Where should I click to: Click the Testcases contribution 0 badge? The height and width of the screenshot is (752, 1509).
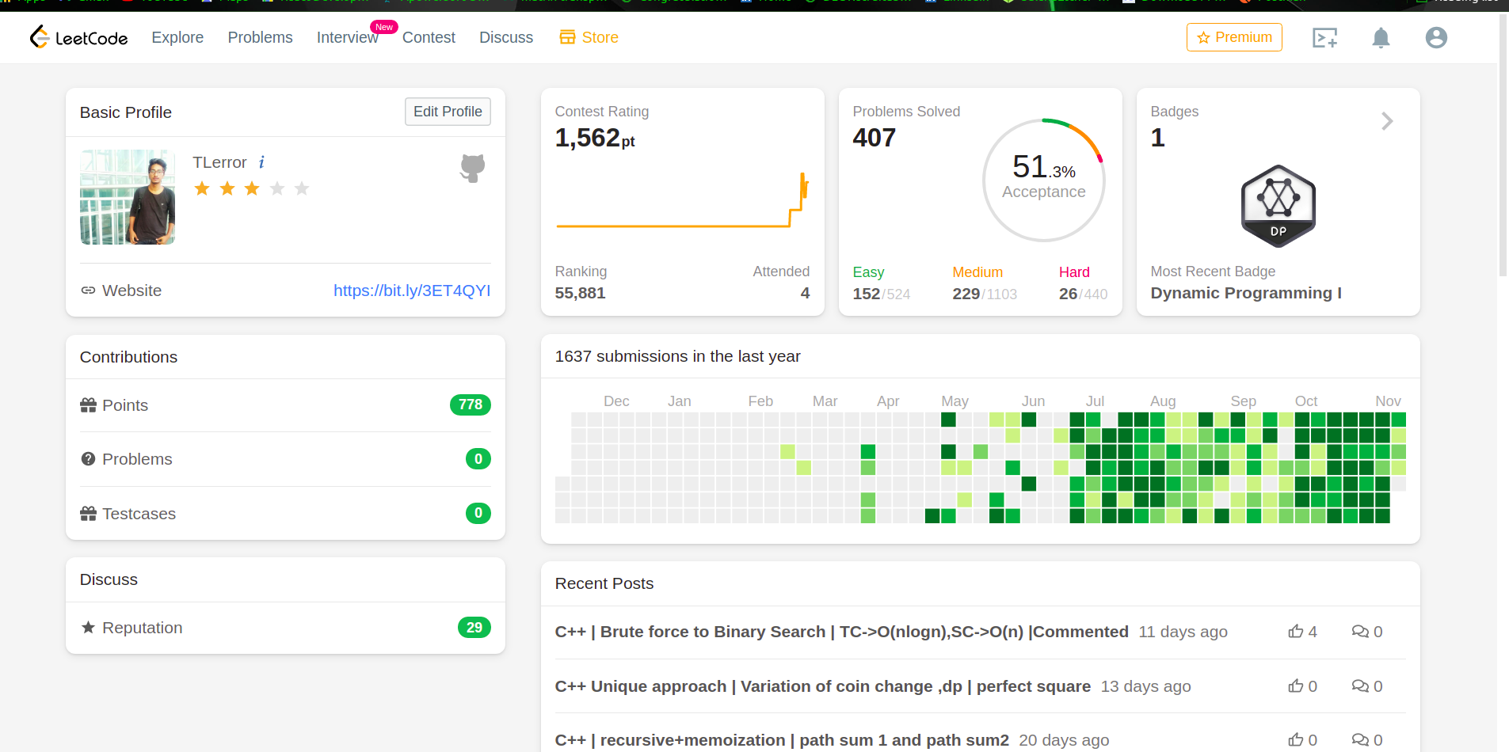tap(478, 513)
